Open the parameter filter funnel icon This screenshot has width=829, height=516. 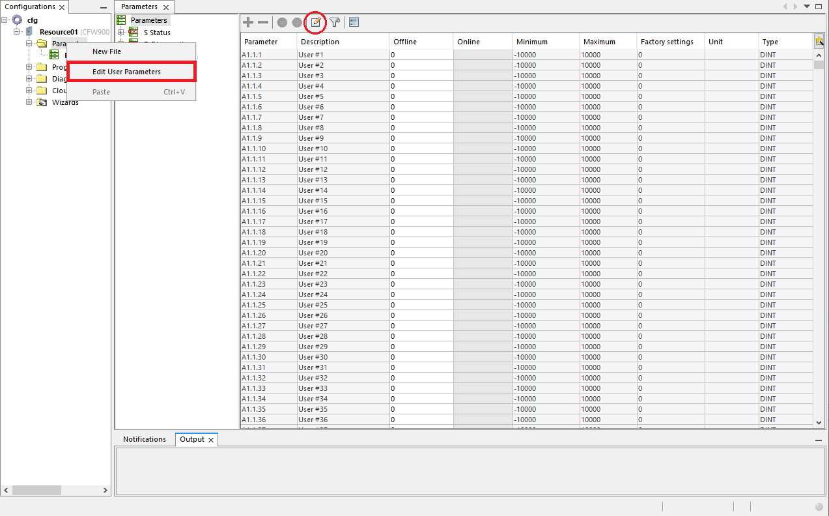click(x=335, y=22)
